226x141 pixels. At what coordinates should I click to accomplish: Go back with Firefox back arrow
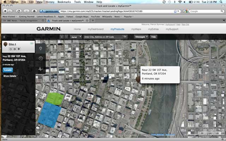click(5, 11)
